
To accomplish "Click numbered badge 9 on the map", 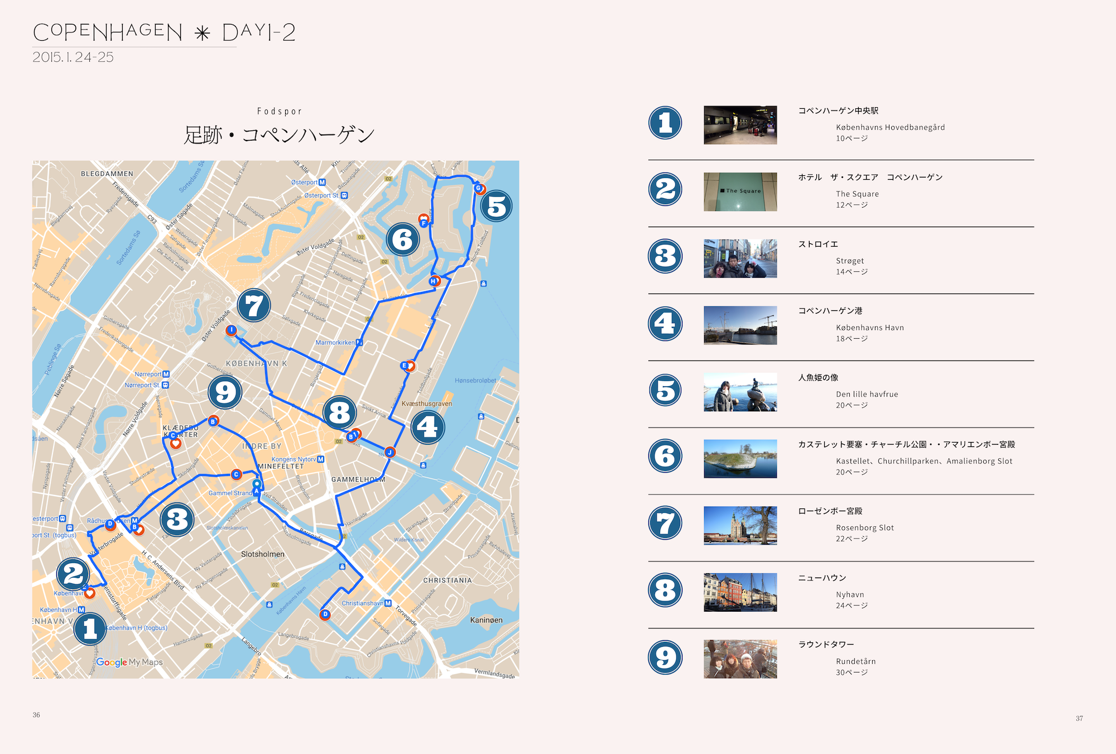I will coord(225,392).
